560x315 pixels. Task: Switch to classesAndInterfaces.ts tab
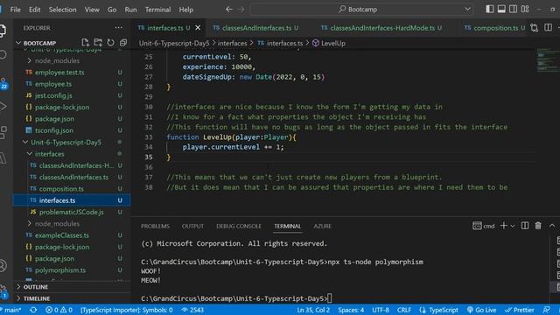click(x=255, y=28)
